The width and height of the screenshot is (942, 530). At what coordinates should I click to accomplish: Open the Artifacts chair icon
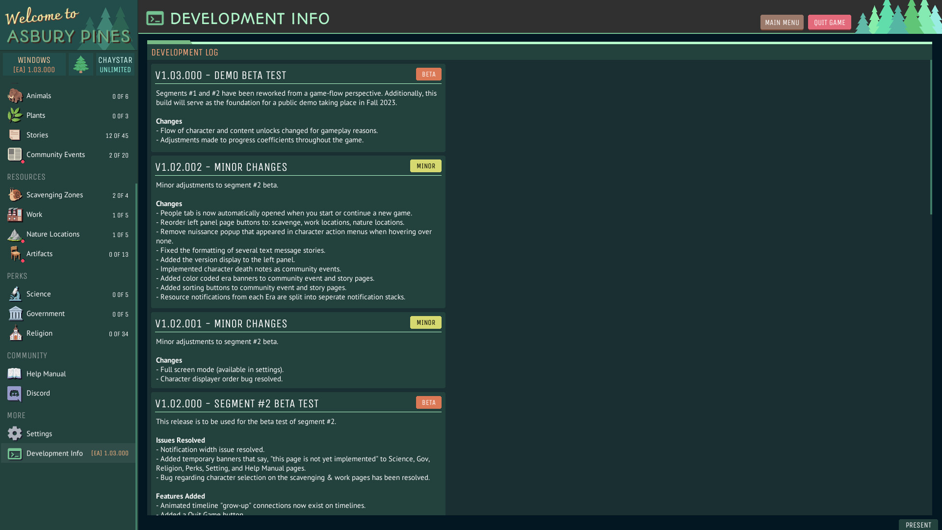click(x=15, y=254)
